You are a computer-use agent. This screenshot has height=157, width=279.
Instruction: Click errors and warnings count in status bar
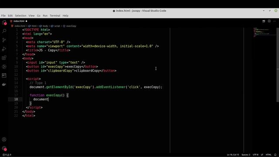[7, 155]
